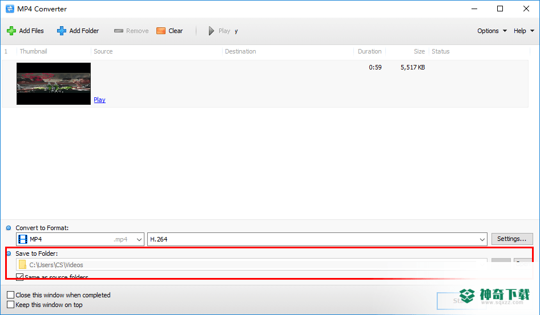Click the 5,517 KB size value
This screenshot has height=315, width=540.
pyautogui.click(x=413, y=67)
